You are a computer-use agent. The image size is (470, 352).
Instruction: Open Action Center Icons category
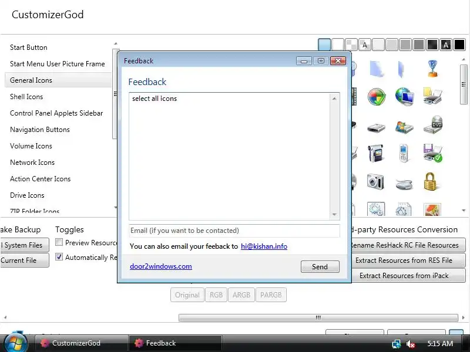pyautogui.click(x=40, y=179)
